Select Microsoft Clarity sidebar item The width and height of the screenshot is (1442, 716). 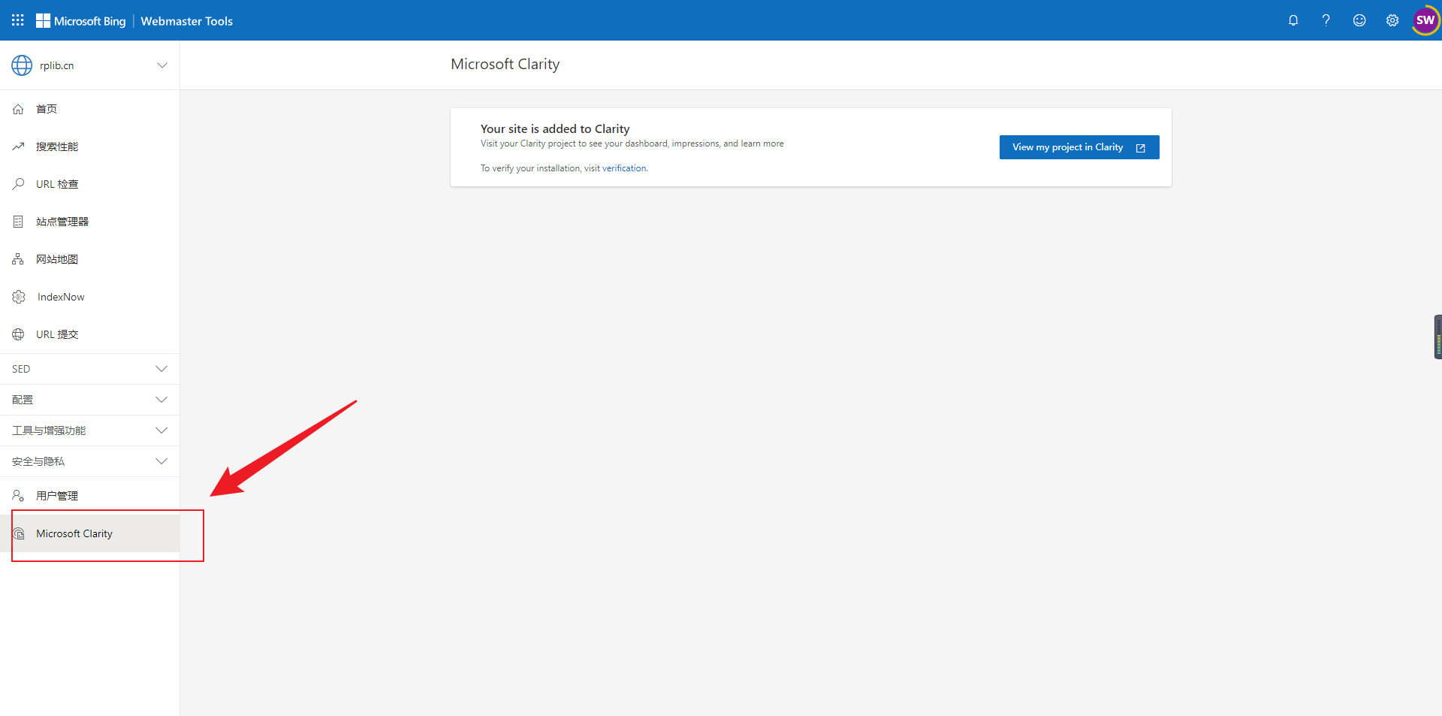(x=74, y=533)
